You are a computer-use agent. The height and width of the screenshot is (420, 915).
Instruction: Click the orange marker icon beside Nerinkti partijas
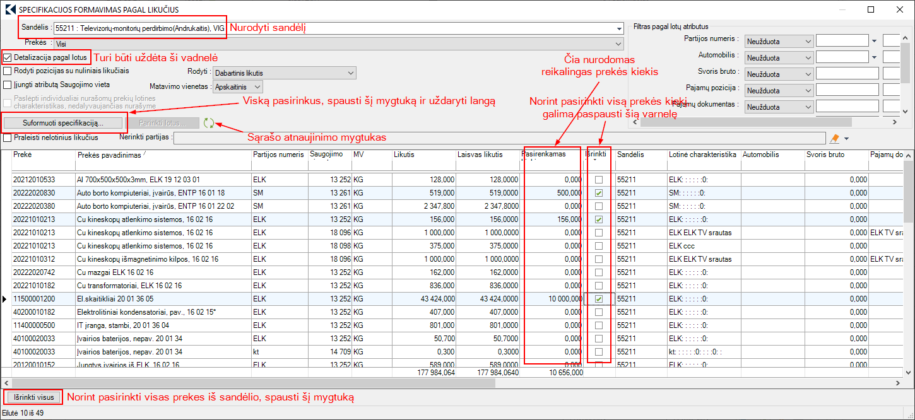pyautogui.click(x=835, y=138)
